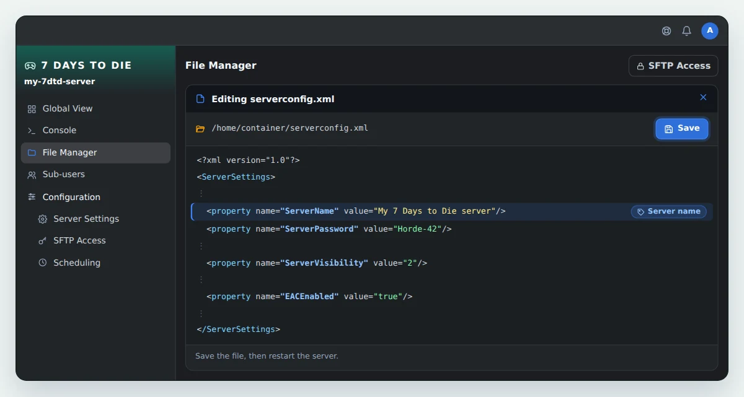Click the "Save the file, then restart" hint
744x397 pixels.
[x=267, y=356]
